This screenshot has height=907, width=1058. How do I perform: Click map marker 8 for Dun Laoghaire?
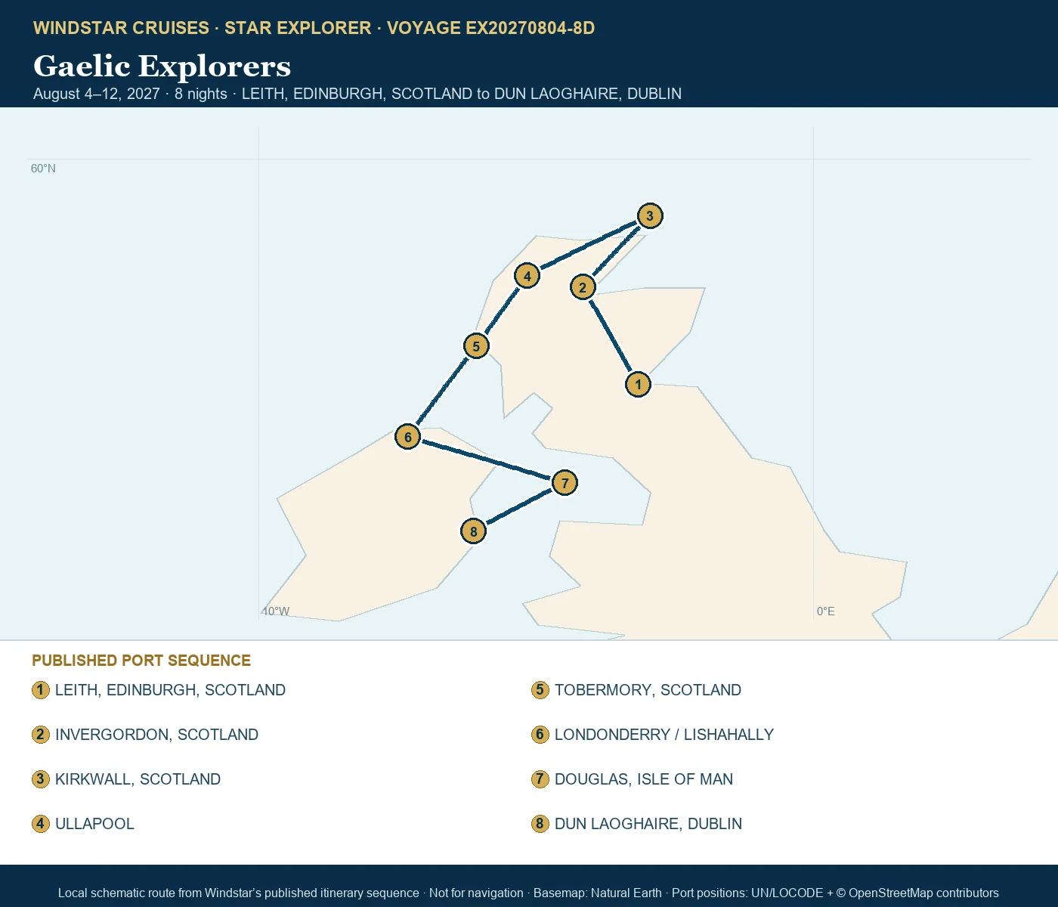[x=473, y=531]
